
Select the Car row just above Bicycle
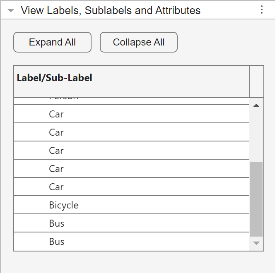click(131, 187)
